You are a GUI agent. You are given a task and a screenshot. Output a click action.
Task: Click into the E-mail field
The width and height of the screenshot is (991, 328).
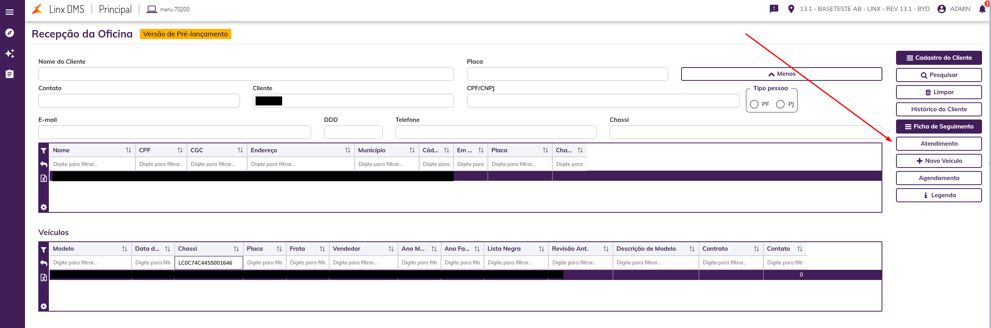point(174,132)
